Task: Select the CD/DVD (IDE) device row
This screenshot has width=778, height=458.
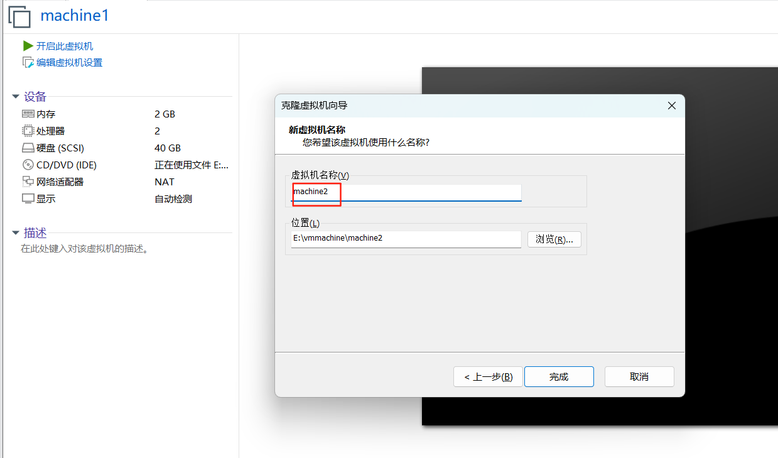Action: tap(126, 165)
